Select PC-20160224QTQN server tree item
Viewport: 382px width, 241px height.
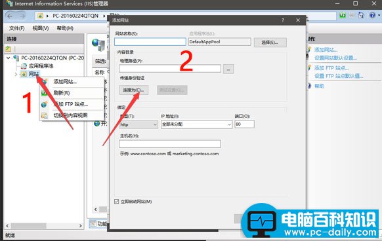[53, 58]
